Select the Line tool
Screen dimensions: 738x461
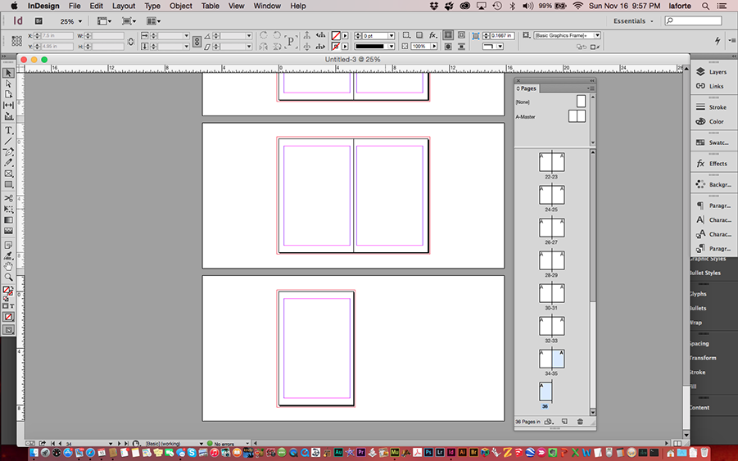coord(8,141)
